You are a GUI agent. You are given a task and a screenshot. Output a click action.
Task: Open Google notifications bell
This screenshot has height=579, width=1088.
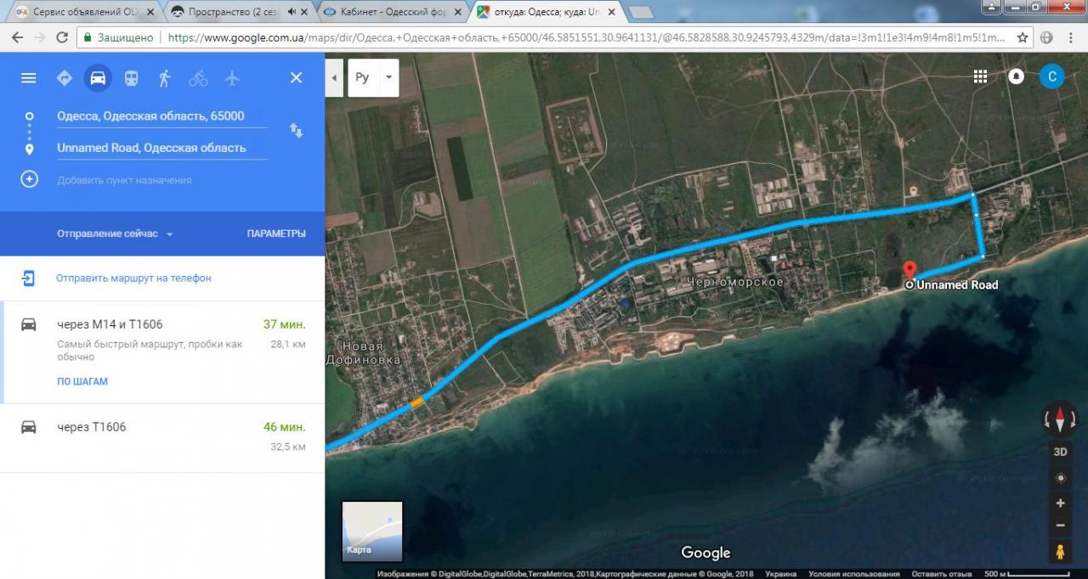(x=1016, y=76)
